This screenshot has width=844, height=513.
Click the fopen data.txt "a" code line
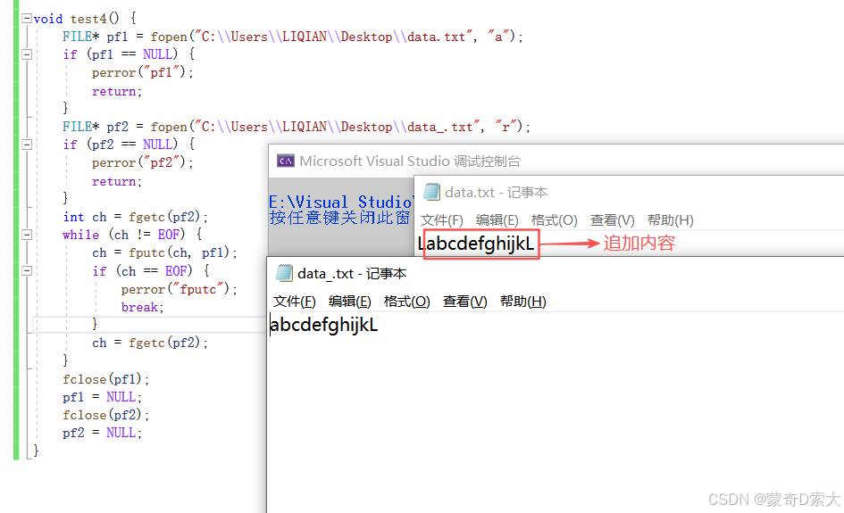tap(293, 37)
